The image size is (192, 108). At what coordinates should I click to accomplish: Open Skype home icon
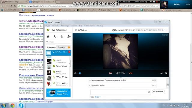pyautogui.click(x=48, y=36)
